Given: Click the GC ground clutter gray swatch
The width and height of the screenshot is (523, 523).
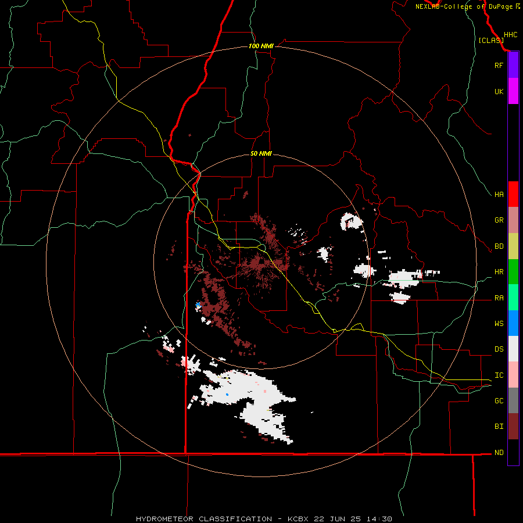Looking at the screenshot, I should coord(513,400).
